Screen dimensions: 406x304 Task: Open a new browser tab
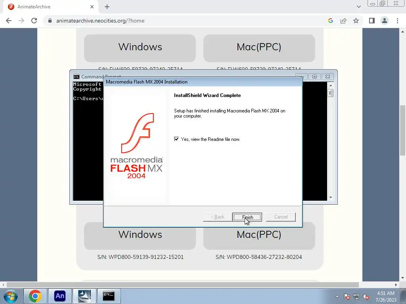coord(107,7)
